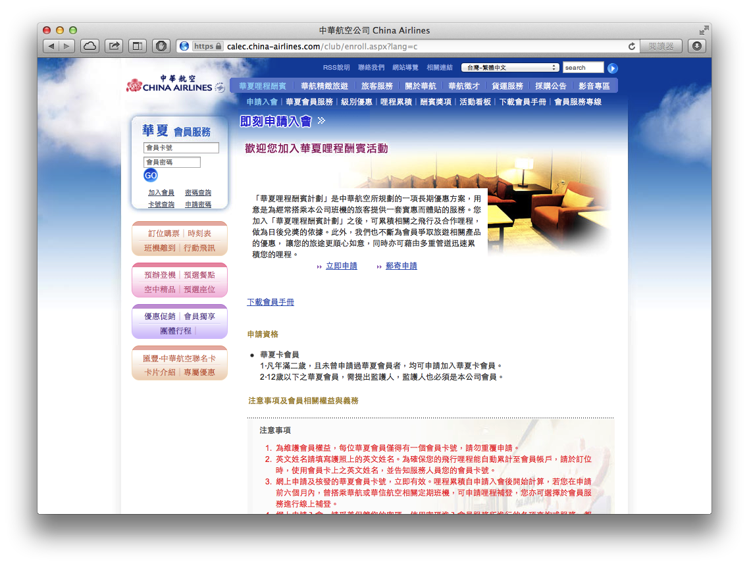Click the search text box
Viewport: 749px width, 566px height.
[x=582, y=67]
